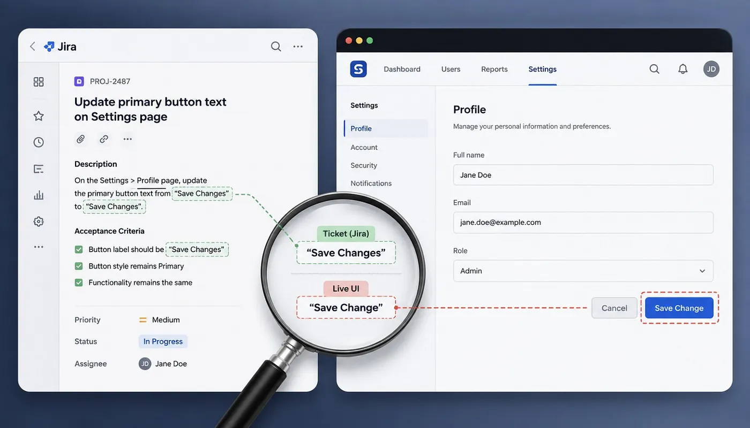Click the Profile page heading
Screen dimensions: 750x428
(469, 109)
